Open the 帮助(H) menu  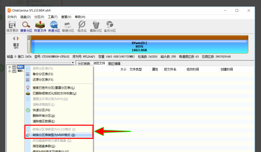[x=80, y=17]
